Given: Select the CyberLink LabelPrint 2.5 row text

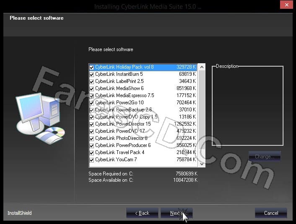Looking at the screenshot, I should click(119, 81).
